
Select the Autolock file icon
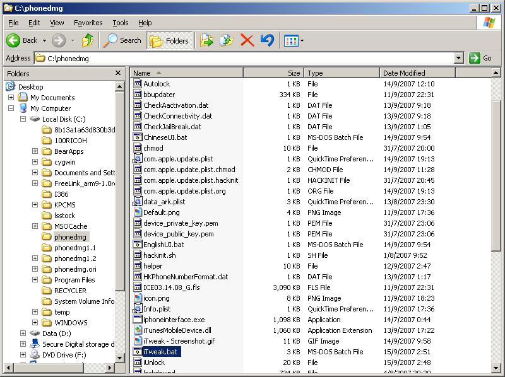pyautogui.click(x=138, y=84)
